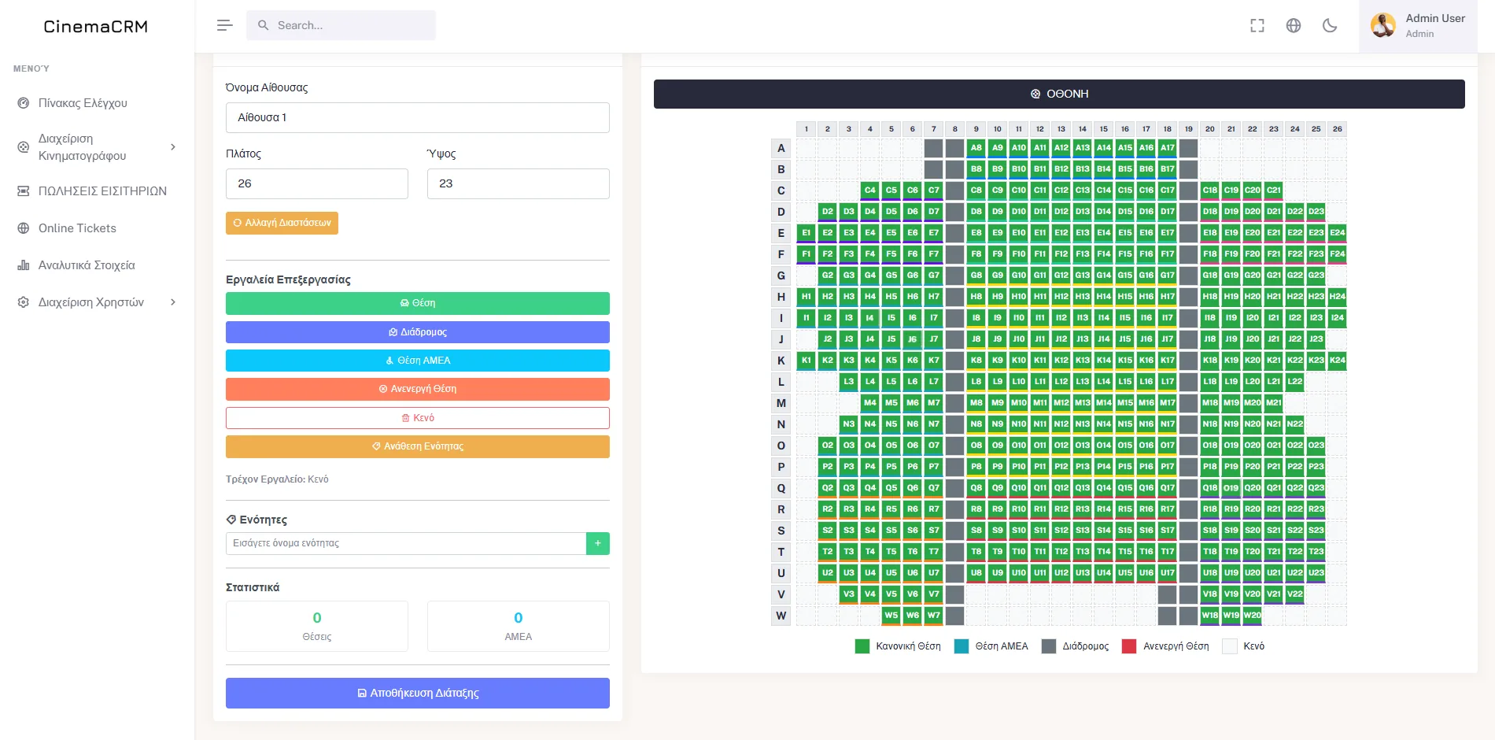Click the Πλάτος width input field
The width and height of the screenshot is (1495, 740).
coord(317,183)
